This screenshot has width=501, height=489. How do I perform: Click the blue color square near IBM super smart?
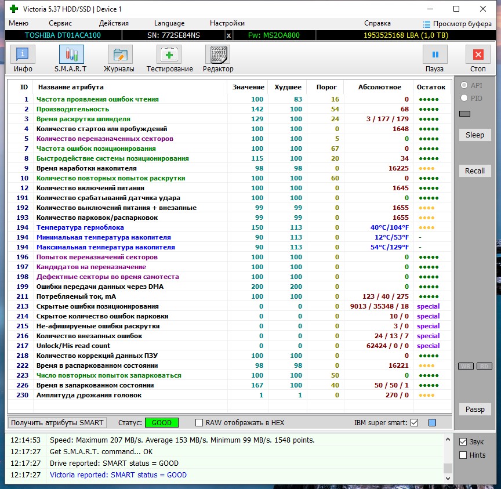pos(432,422)
